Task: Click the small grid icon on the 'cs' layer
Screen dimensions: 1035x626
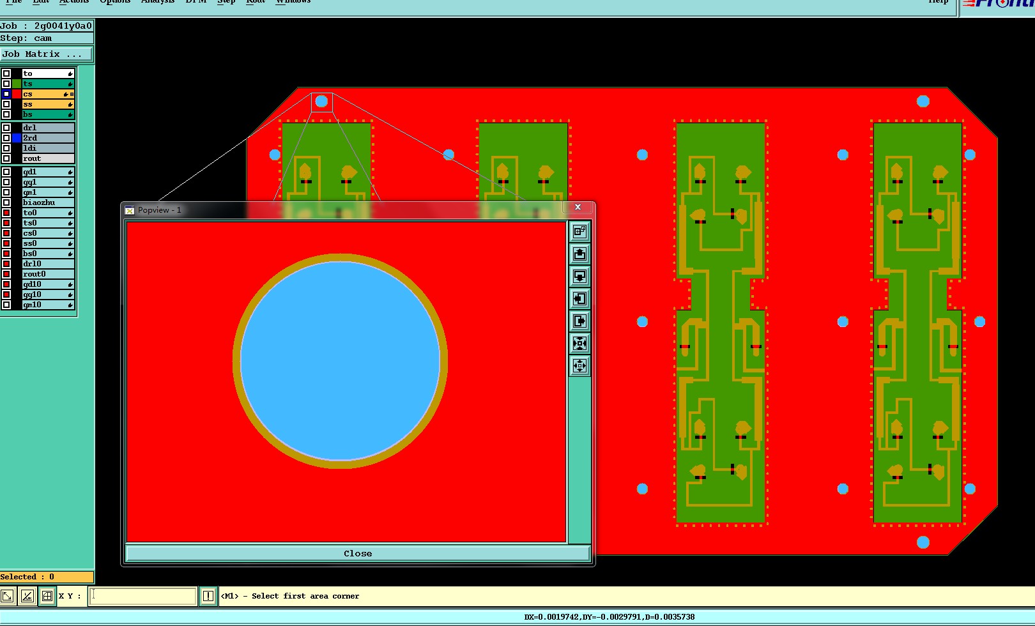Action: click(x=72, y=94)
